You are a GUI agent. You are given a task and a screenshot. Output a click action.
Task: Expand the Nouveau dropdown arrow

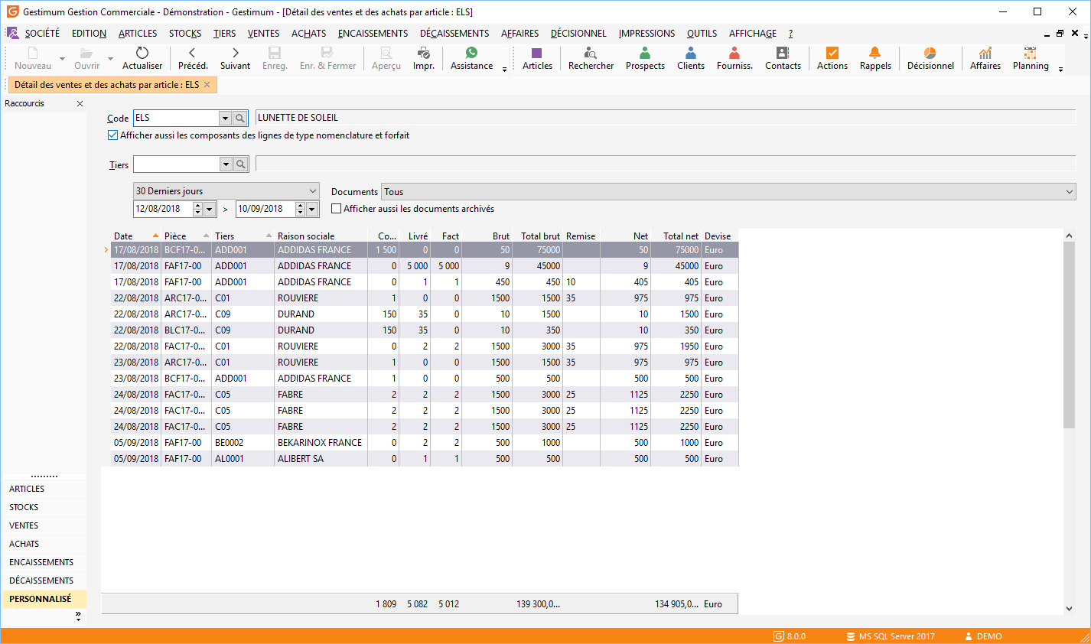click(62, 59)
